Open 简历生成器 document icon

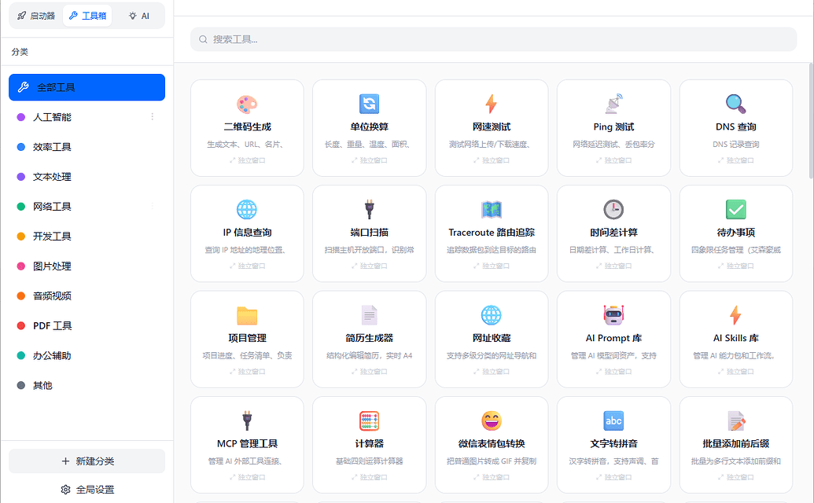click(x=369, y=315)
